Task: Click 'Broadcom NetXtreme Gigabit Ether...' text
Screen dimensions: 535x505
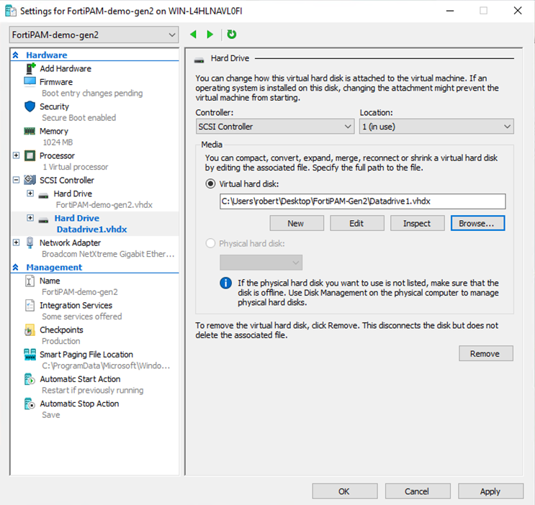Action: pos(108,254)
